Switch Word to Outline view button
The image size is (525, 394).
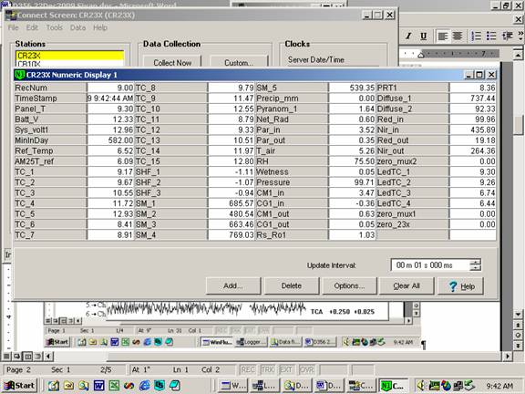(x=38, y=356)
